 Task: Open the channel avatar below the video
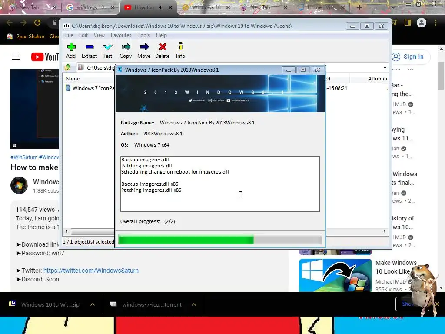pyautogui.click(x=19, y=185)
